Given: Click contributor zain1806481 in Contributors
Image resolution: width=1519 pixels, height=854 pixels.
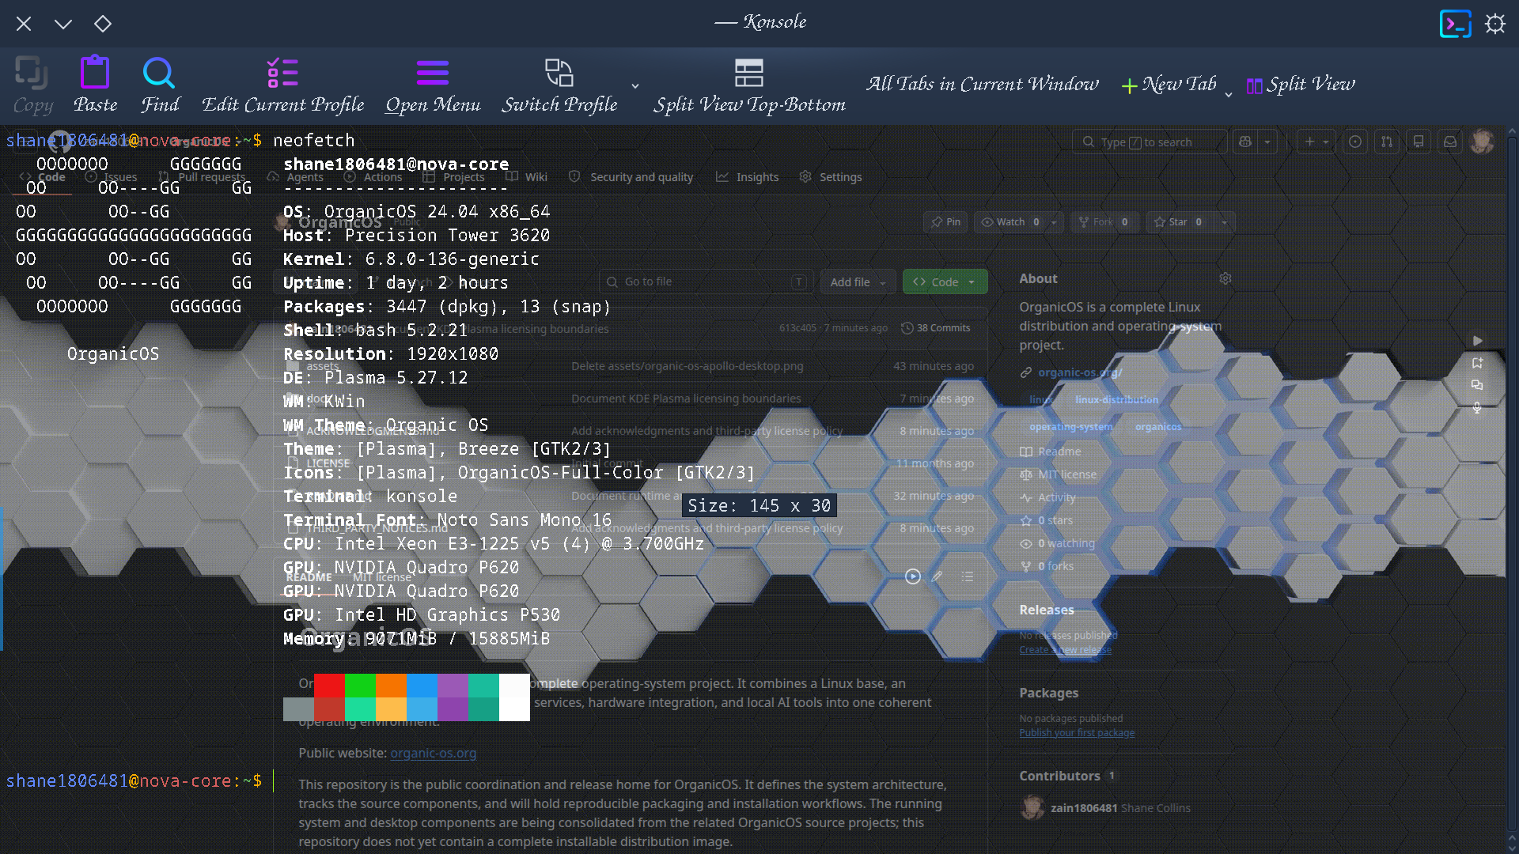Looking at the screenshot, I should click(x=1084, y=808).
